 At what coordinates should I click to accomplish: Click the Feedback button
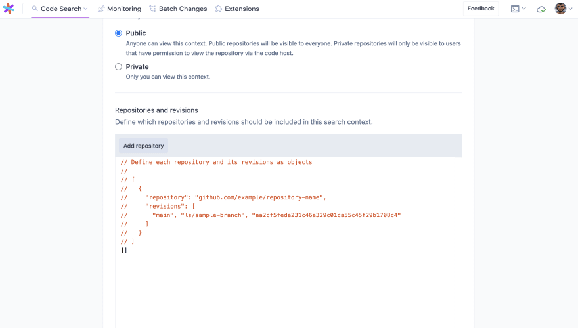[481, 9]
